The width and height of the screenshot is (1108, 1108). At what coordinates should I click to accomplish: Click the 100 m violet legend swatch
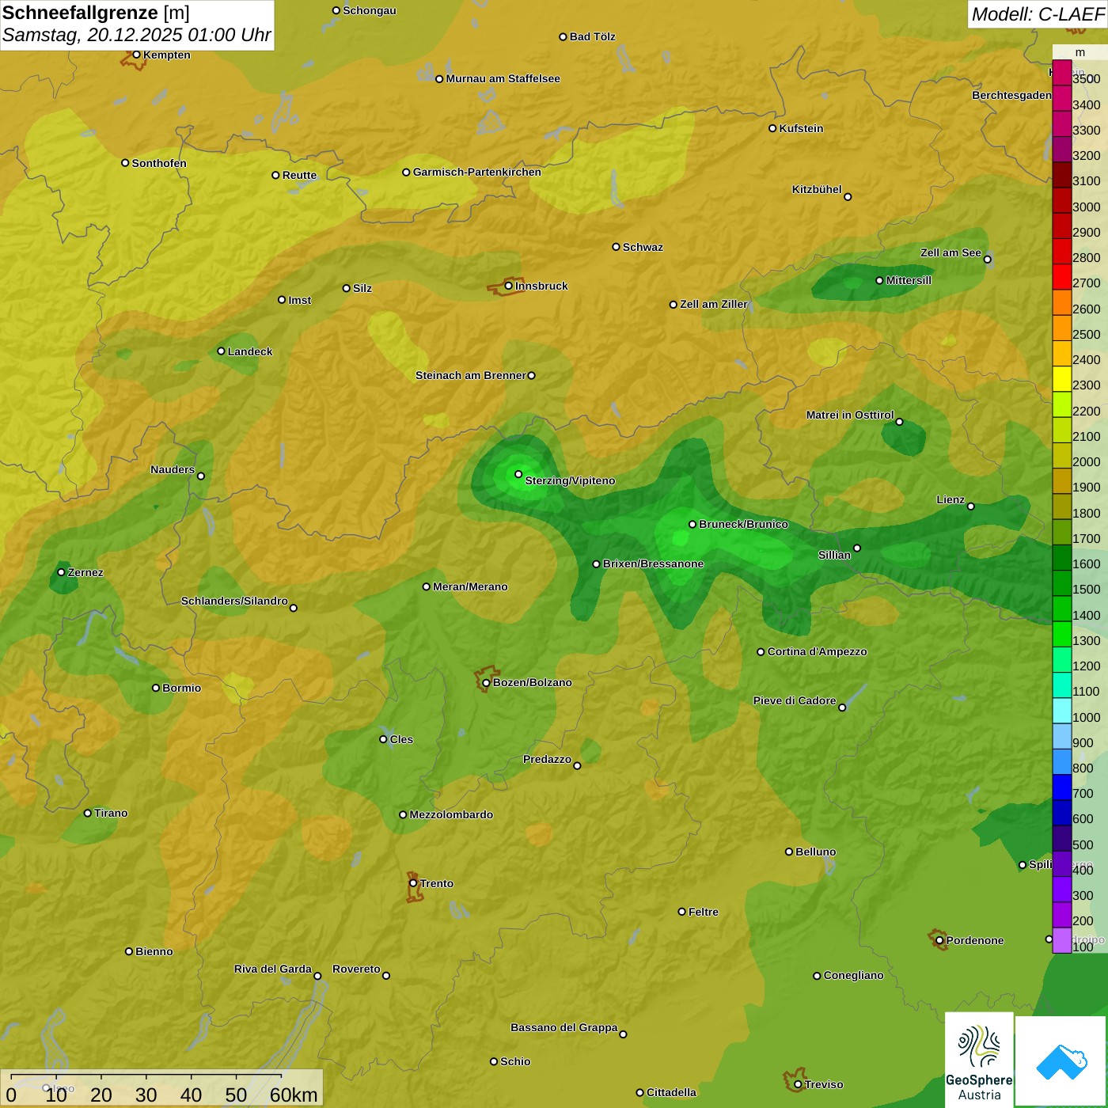coord(1061,940)
